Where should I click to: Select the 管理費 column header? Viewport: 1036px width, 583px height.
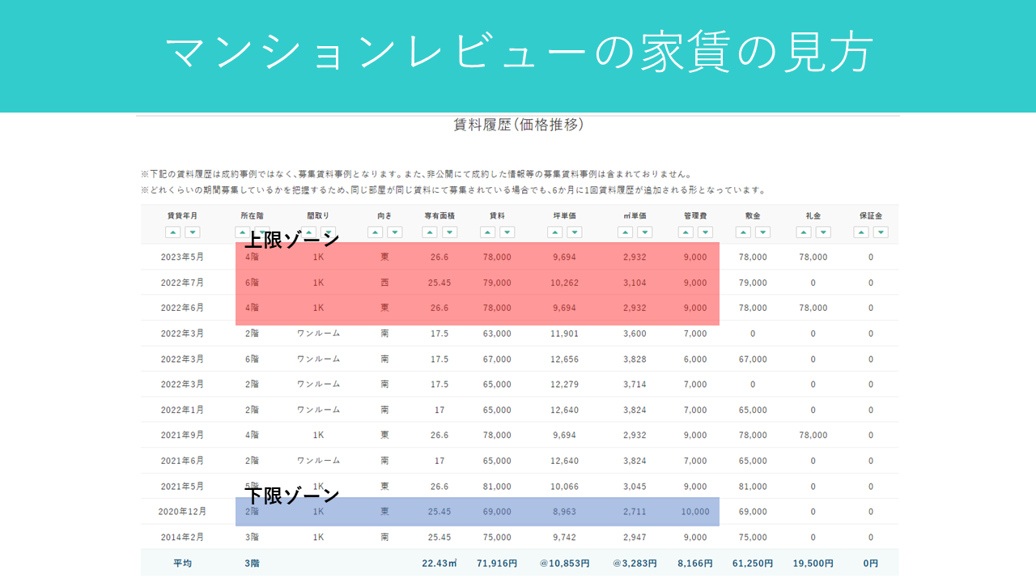pyautogui.click(x=695, y=216)
